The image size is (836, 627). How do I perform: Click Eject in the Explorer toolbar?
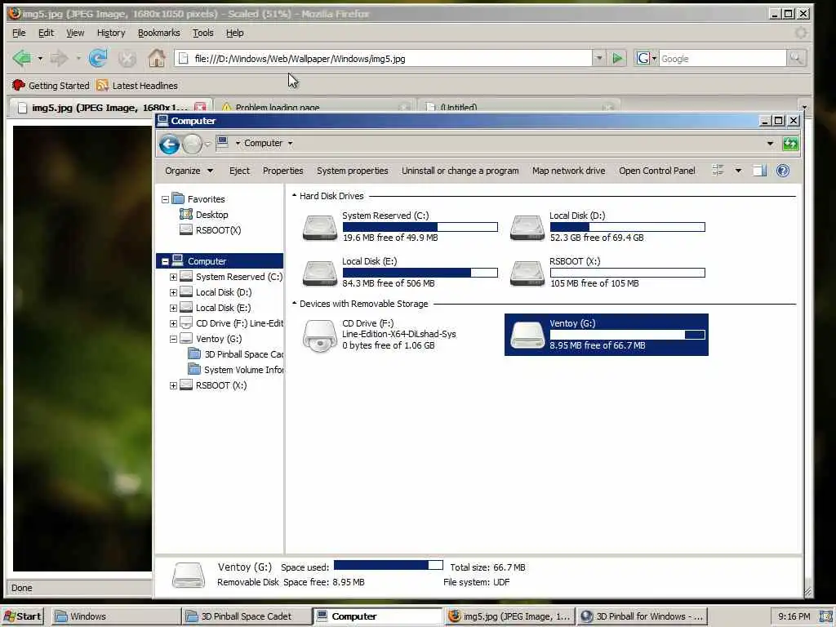(x=239, y=171)
